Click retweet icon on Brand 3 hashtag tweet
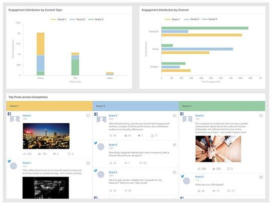Image resolution: width=272 pixels, height=206 pixels. [228, 191]
